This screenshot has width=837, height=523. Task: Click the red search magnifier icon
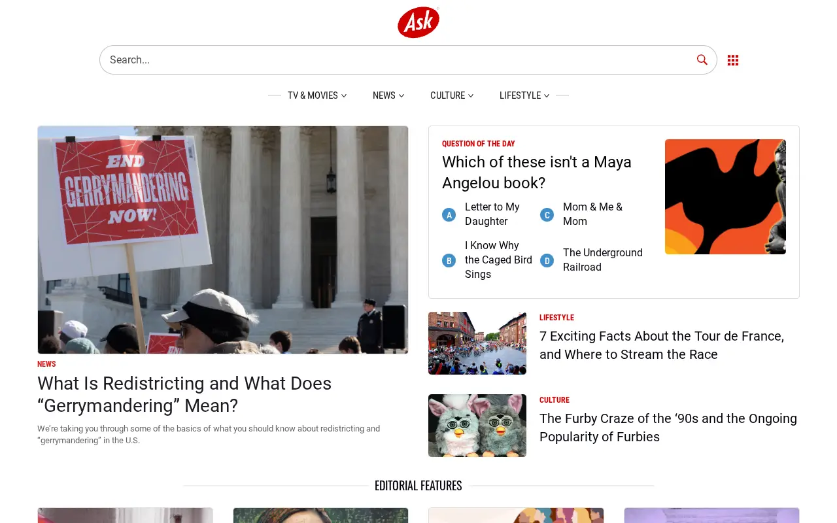[702, 59]
